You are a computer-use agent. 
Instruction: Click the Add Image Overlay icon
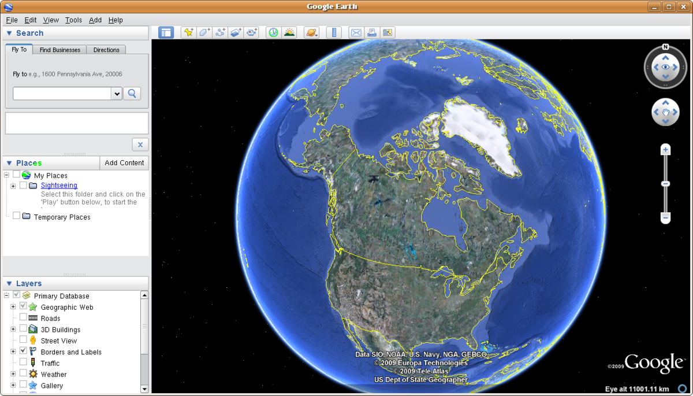[236, 33]
